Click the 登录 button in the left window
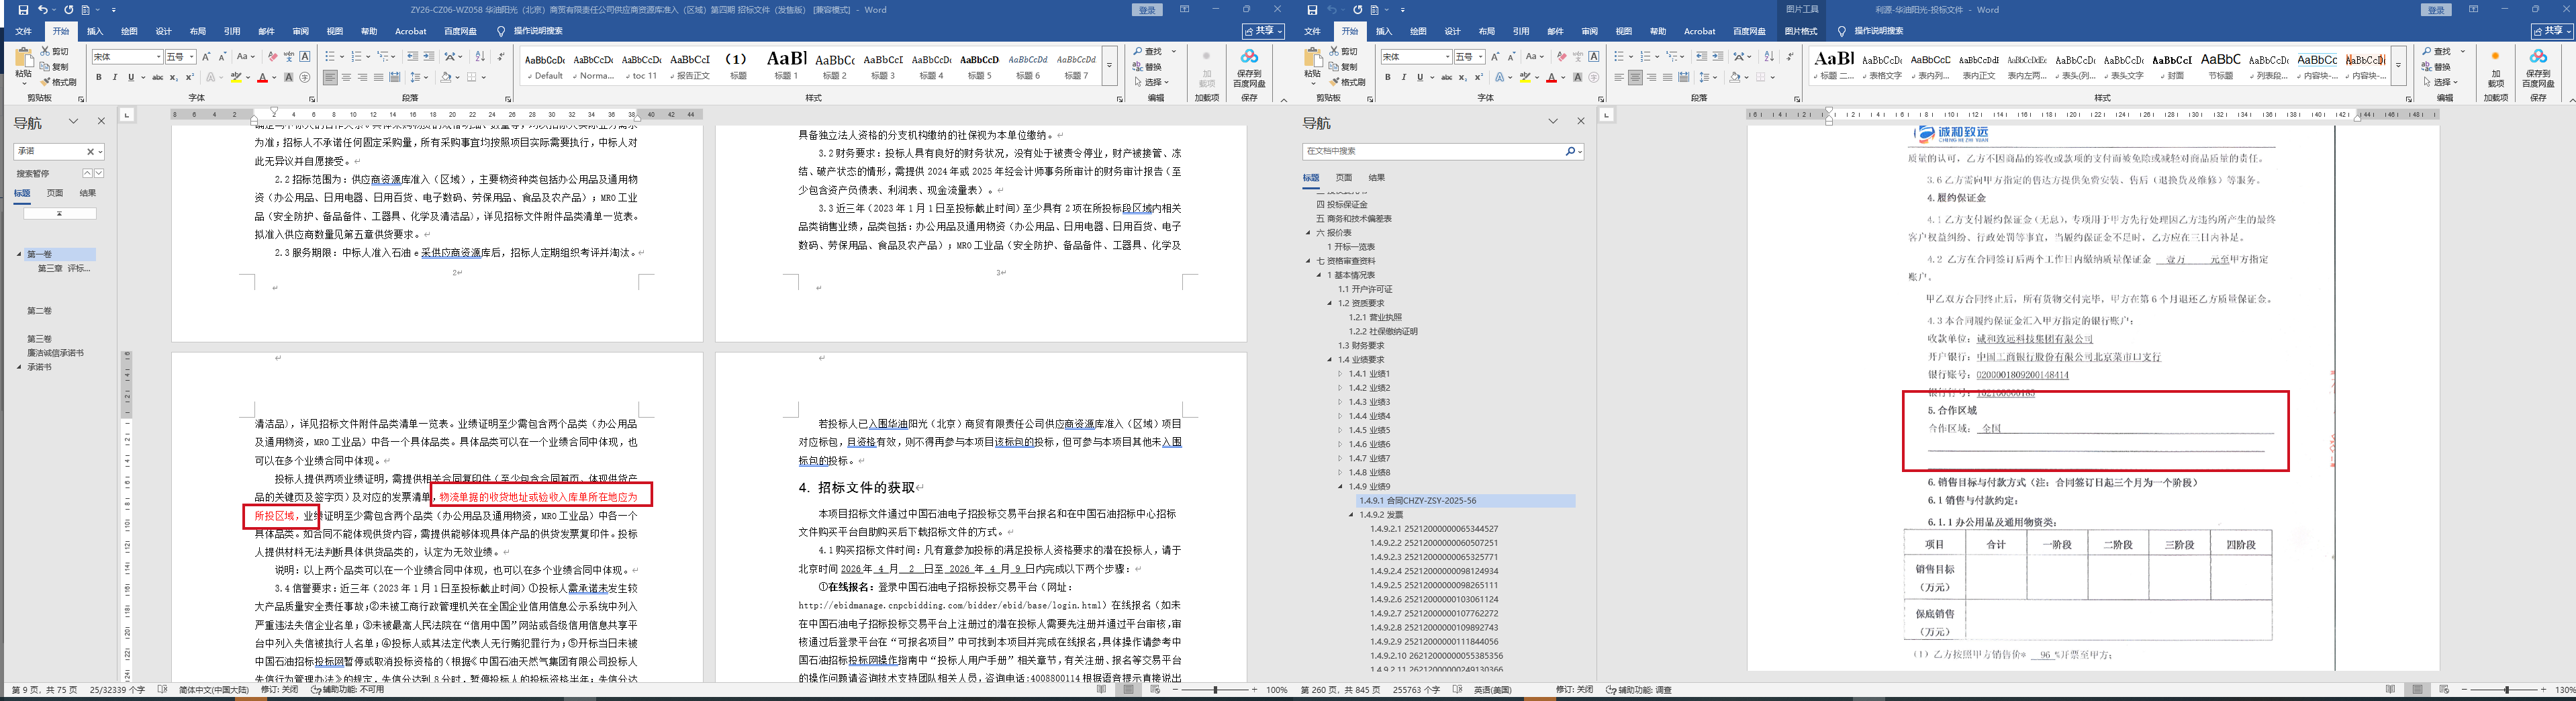The image size is (2576, 701). point(1147,10)
